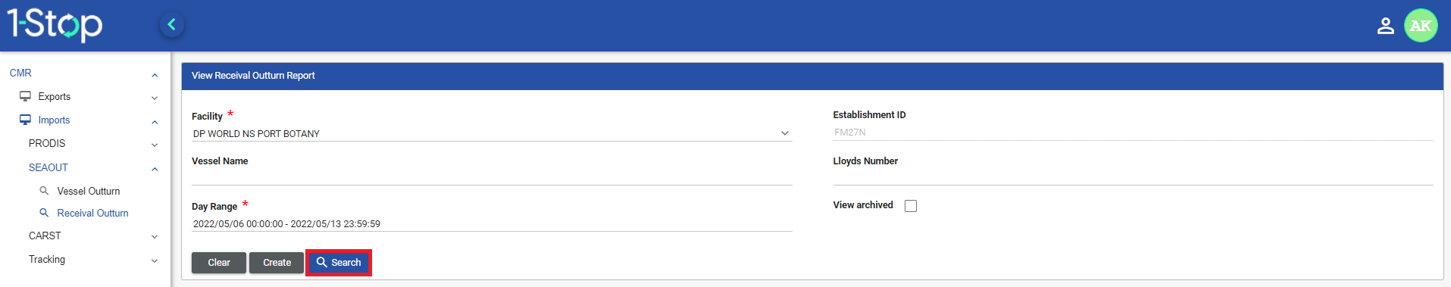
Task: Click the AK avatar badge
Action: tap(1421, 26)
